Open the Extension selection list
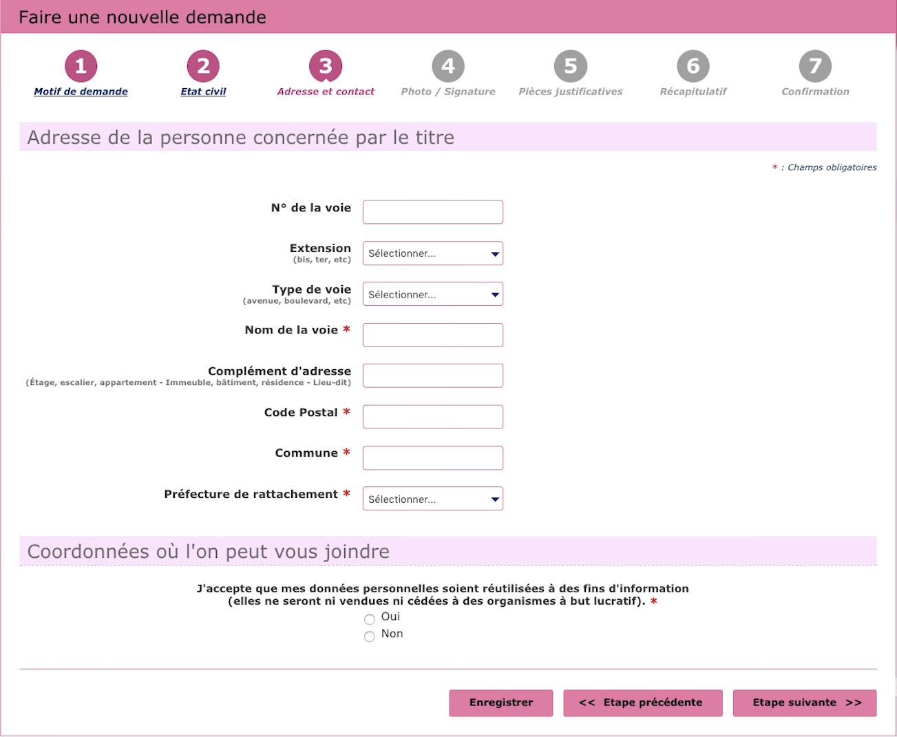Viewport: 897px width, 737px height. pyautogui.click(x=432, y=253)
